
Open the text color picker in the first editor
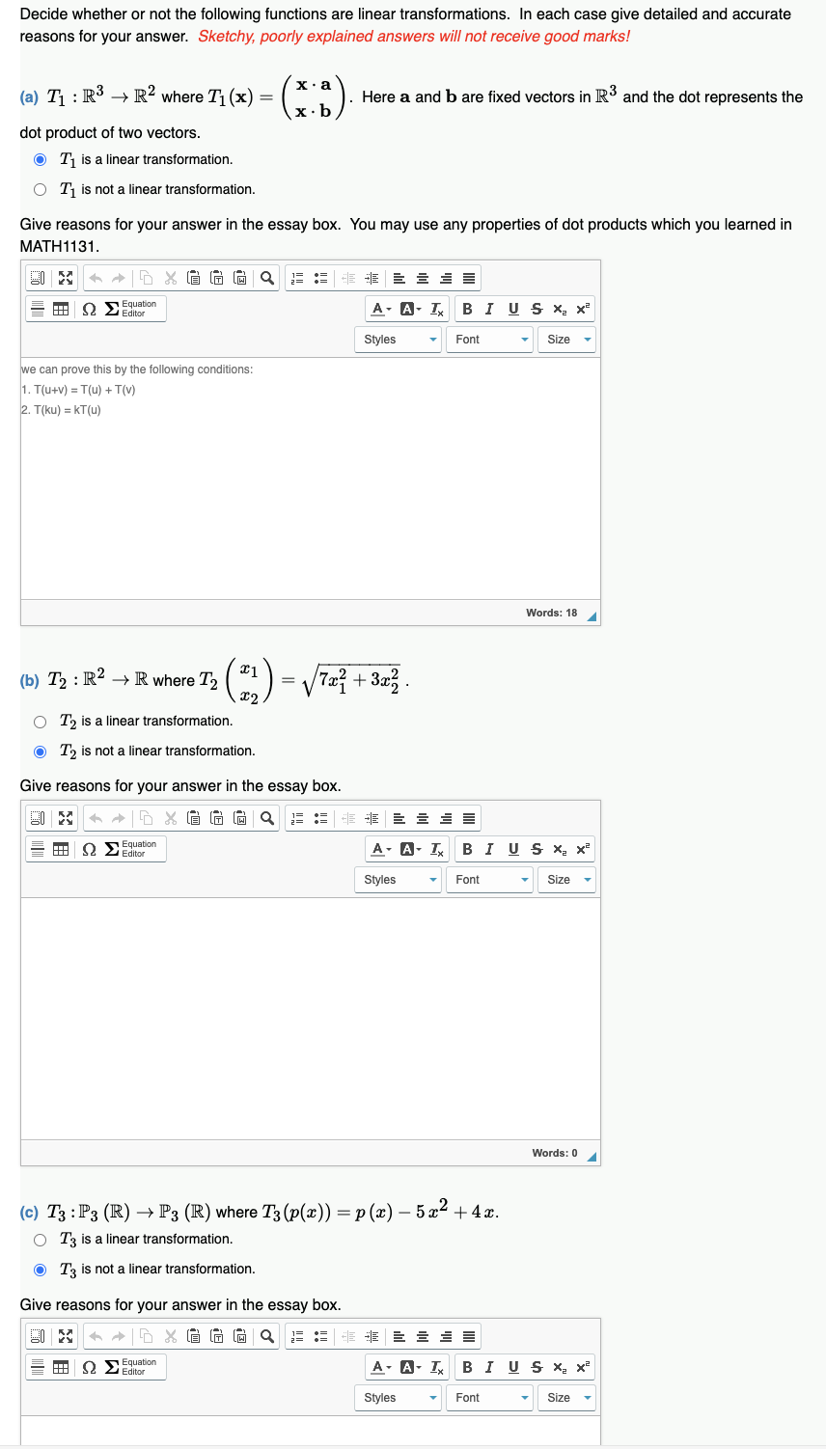375,309
